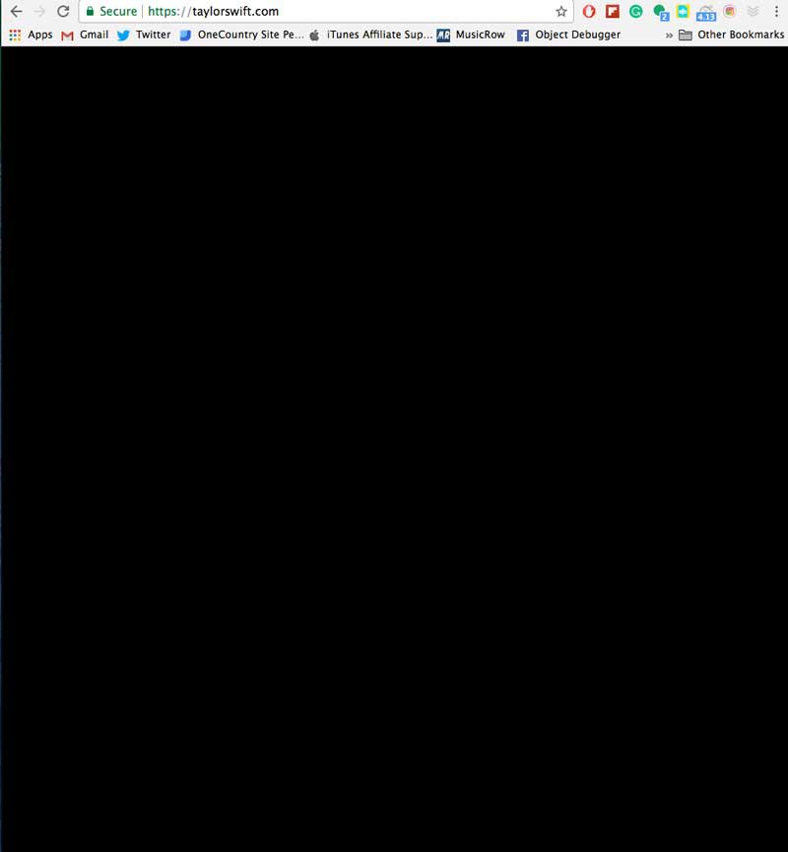Click the red Opera-style extension icon
Viewport: 788px width, 852px height.
point(589,12)
